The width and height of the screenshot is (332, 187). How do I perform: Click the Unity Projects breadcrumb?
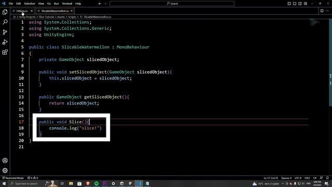(27, 17)
